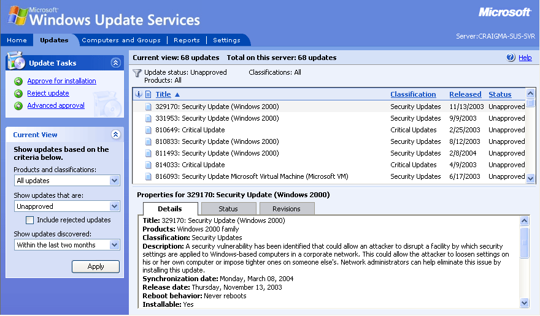Open the Show updates discovered dropdown
Image resolution: width=540 pixels, height=316 pixels.
tap(114, 245)
